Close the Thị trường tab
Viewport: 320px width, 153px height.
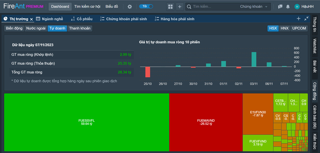point(32,19)
